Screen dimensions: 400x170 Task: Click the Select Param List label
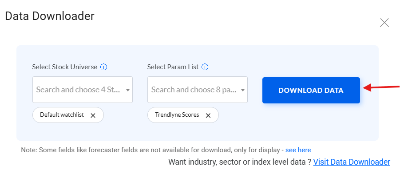tap(173, 67)
